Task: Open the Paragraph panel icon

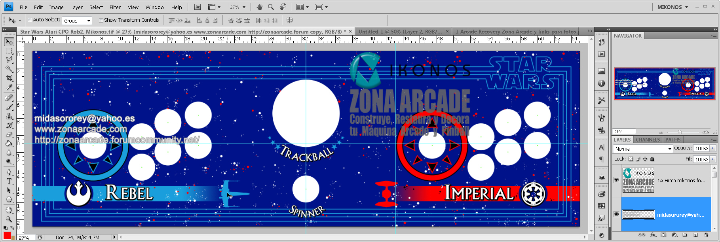Action: point(602,159)
